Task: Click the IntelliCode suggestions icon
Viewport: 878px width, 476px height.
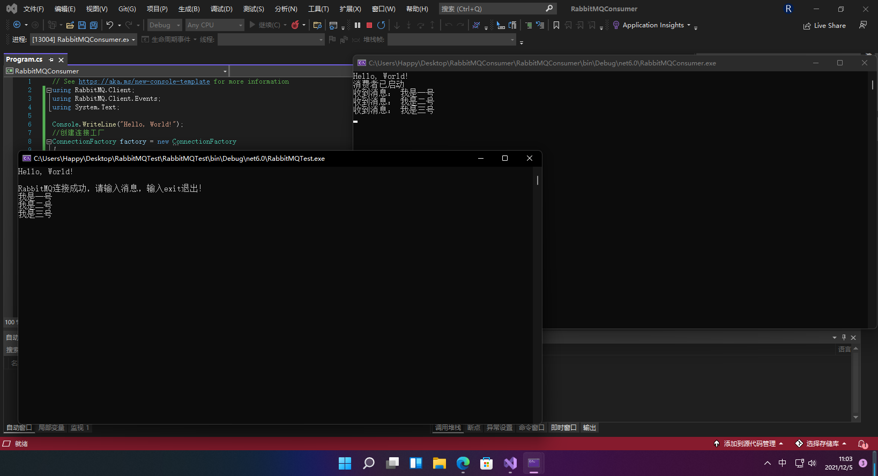Action: [476, 25]
